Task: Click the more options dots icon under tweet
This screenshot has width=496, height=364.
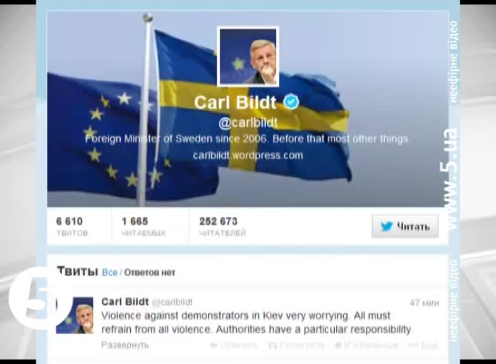Action: coord(413,345)
